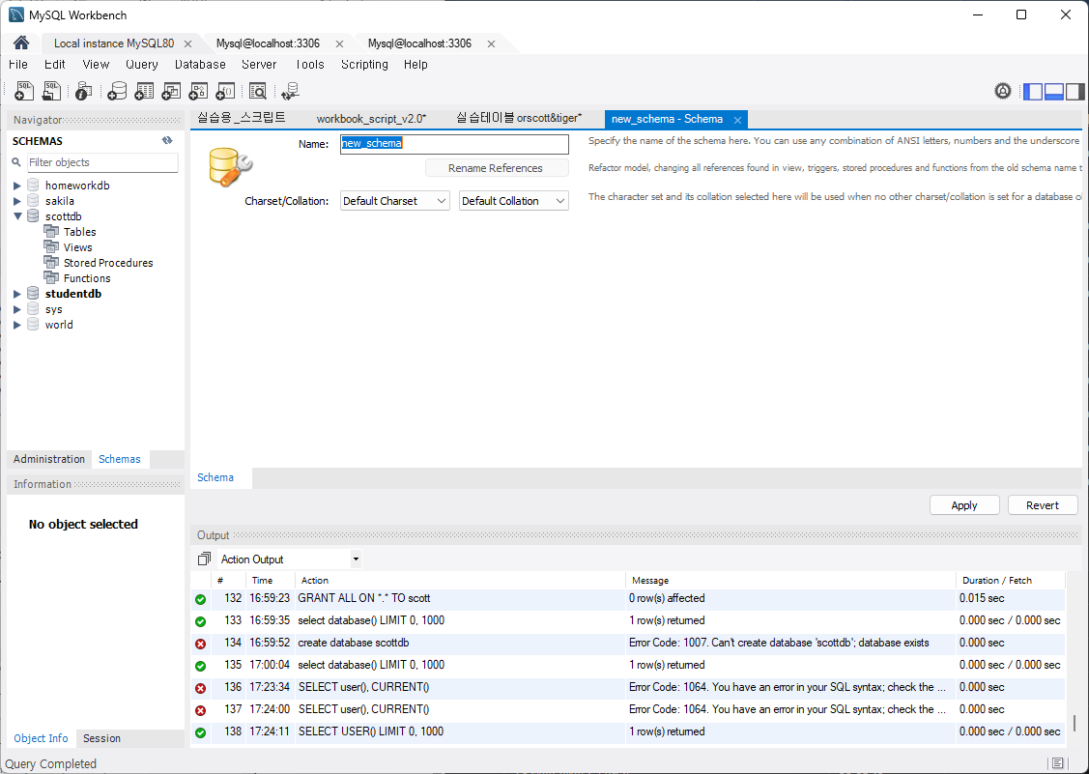Refresh the SCHEMAS list
This screenshot has height=774, width=1089.
tap(167, 140)
